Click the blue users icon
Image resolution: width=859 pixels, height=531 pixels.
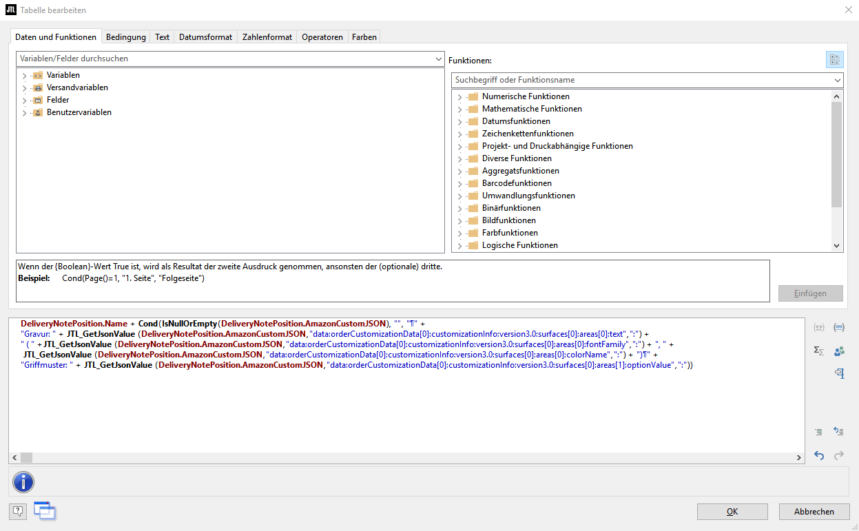(839, 351)
